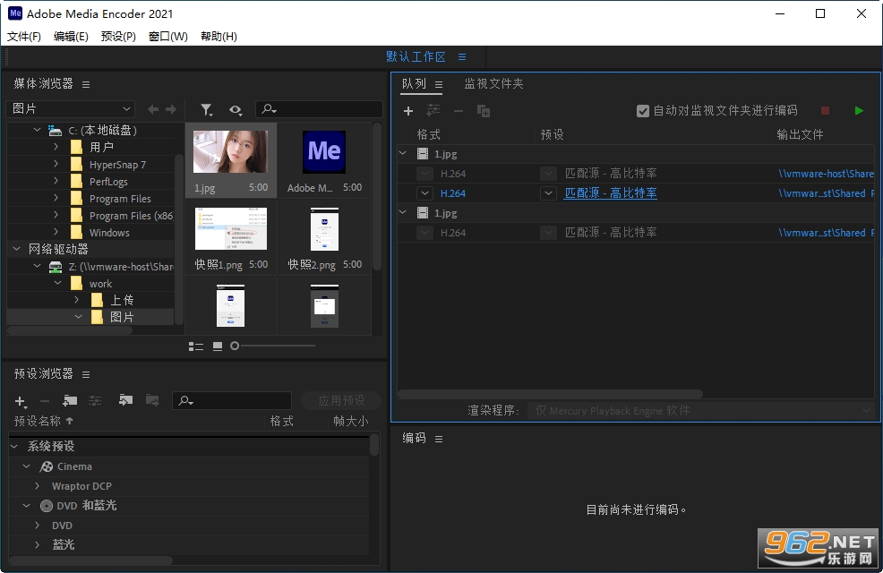The height and width of the screenshot is (573, 883).
Task: Click the new preset group folder icon
Action: tap(70, 400)
